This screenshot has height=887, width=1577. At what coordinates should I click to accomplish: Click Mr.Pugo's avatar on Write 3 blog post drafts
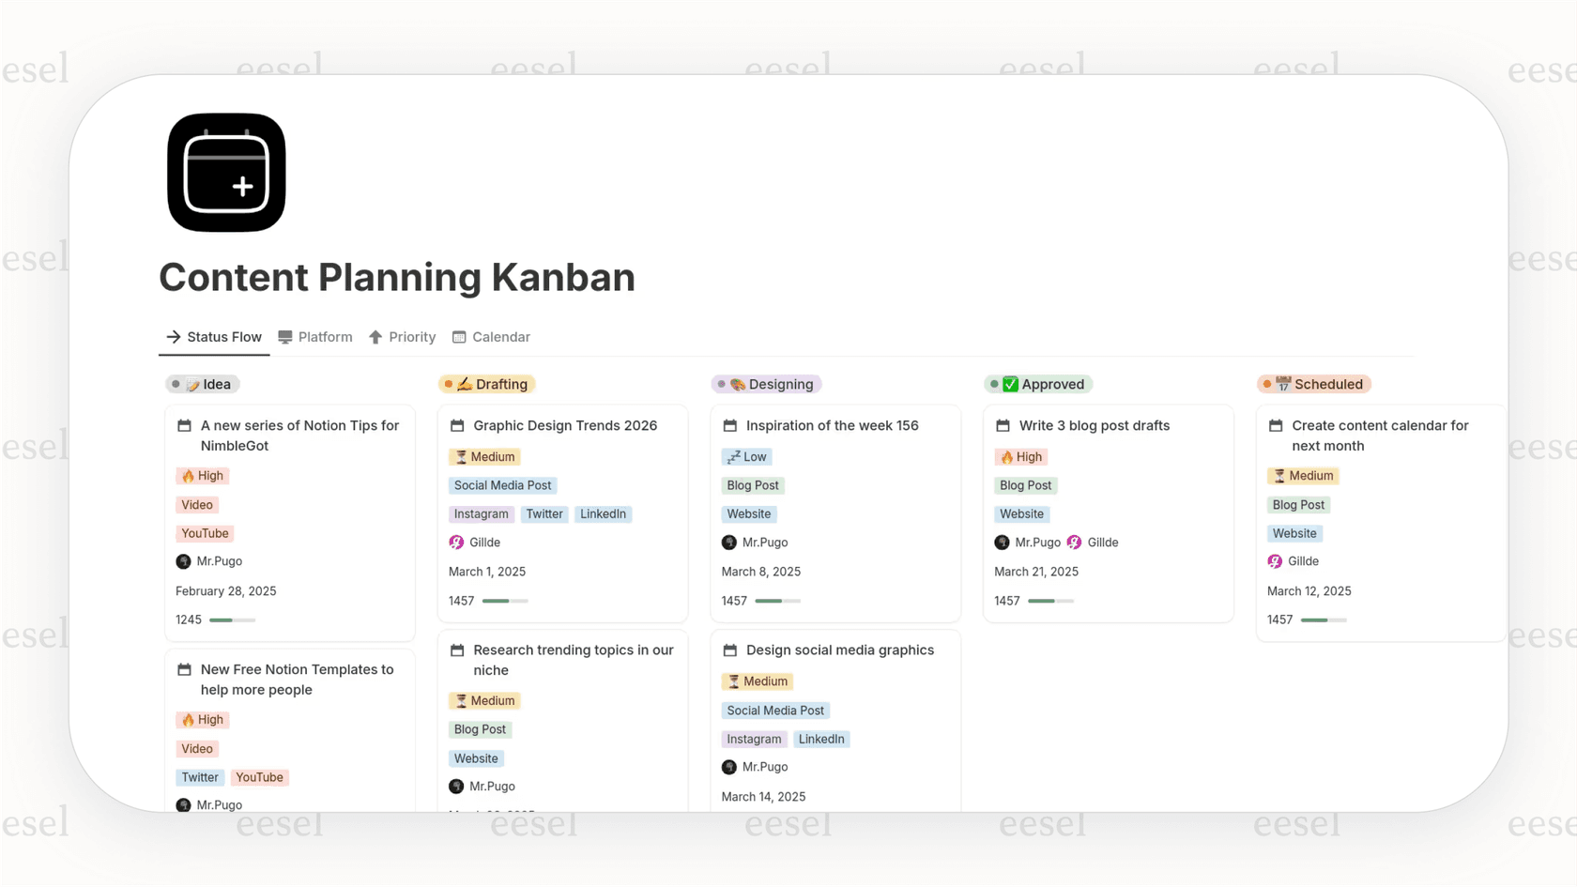[1001, 543]
